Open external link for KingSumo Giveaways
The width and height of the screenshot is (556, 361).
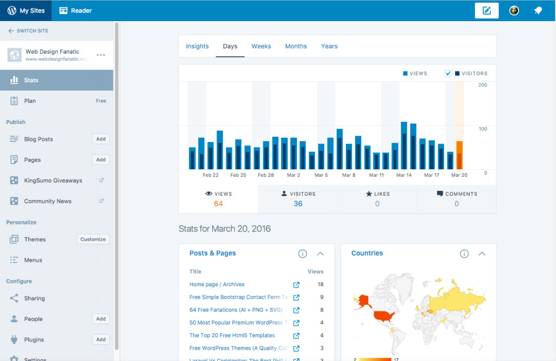coord(102,181)
